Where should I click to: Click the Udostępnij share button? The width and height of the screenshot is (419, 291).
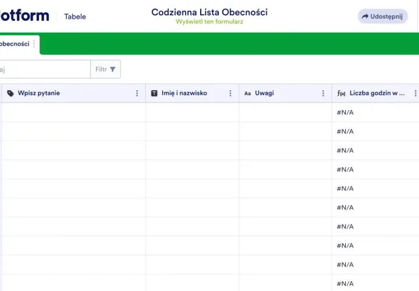383,16
